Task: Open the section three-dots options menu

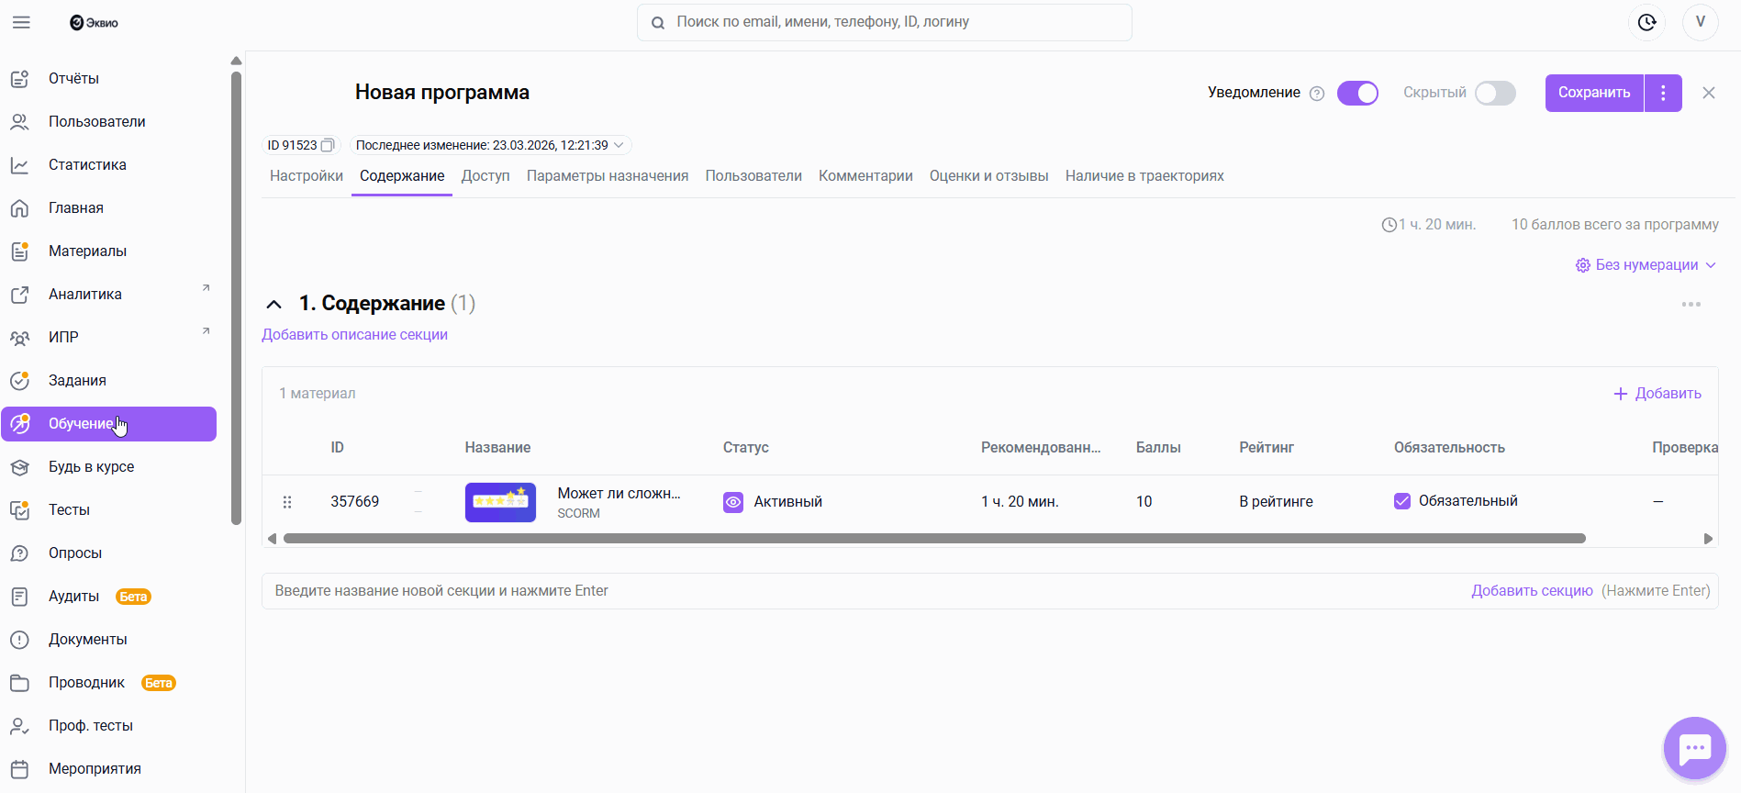Action: coord(1691,304)
